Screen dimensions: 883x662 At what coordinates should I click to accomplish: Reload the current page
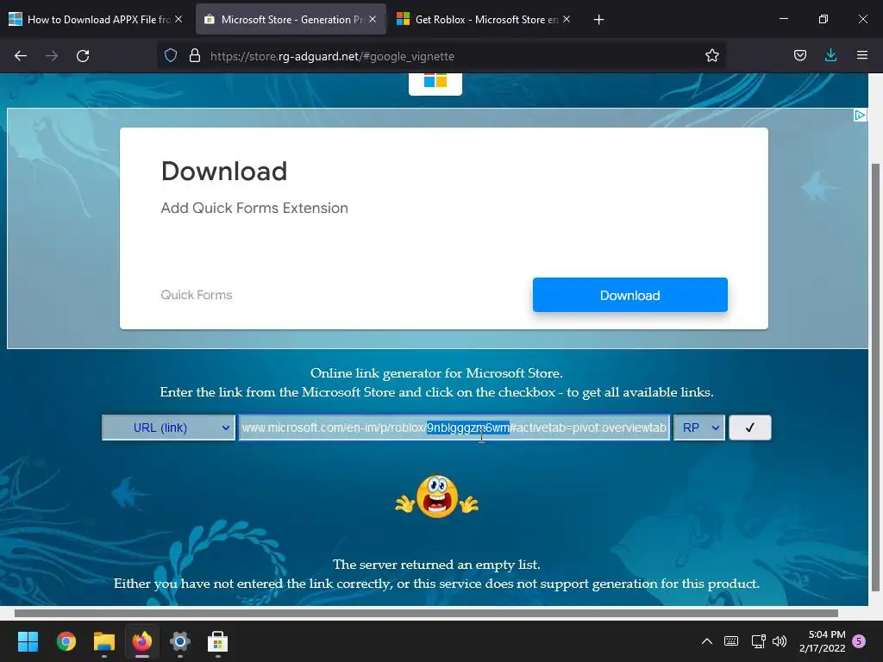point(83,56)
